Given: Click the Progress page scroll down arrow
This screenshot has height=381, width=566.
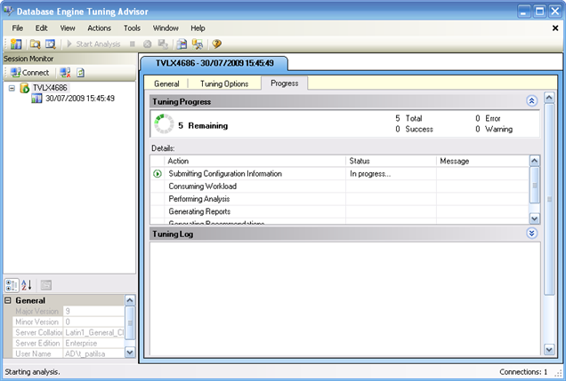Looking at the screenshot, I should click(549, 349).
